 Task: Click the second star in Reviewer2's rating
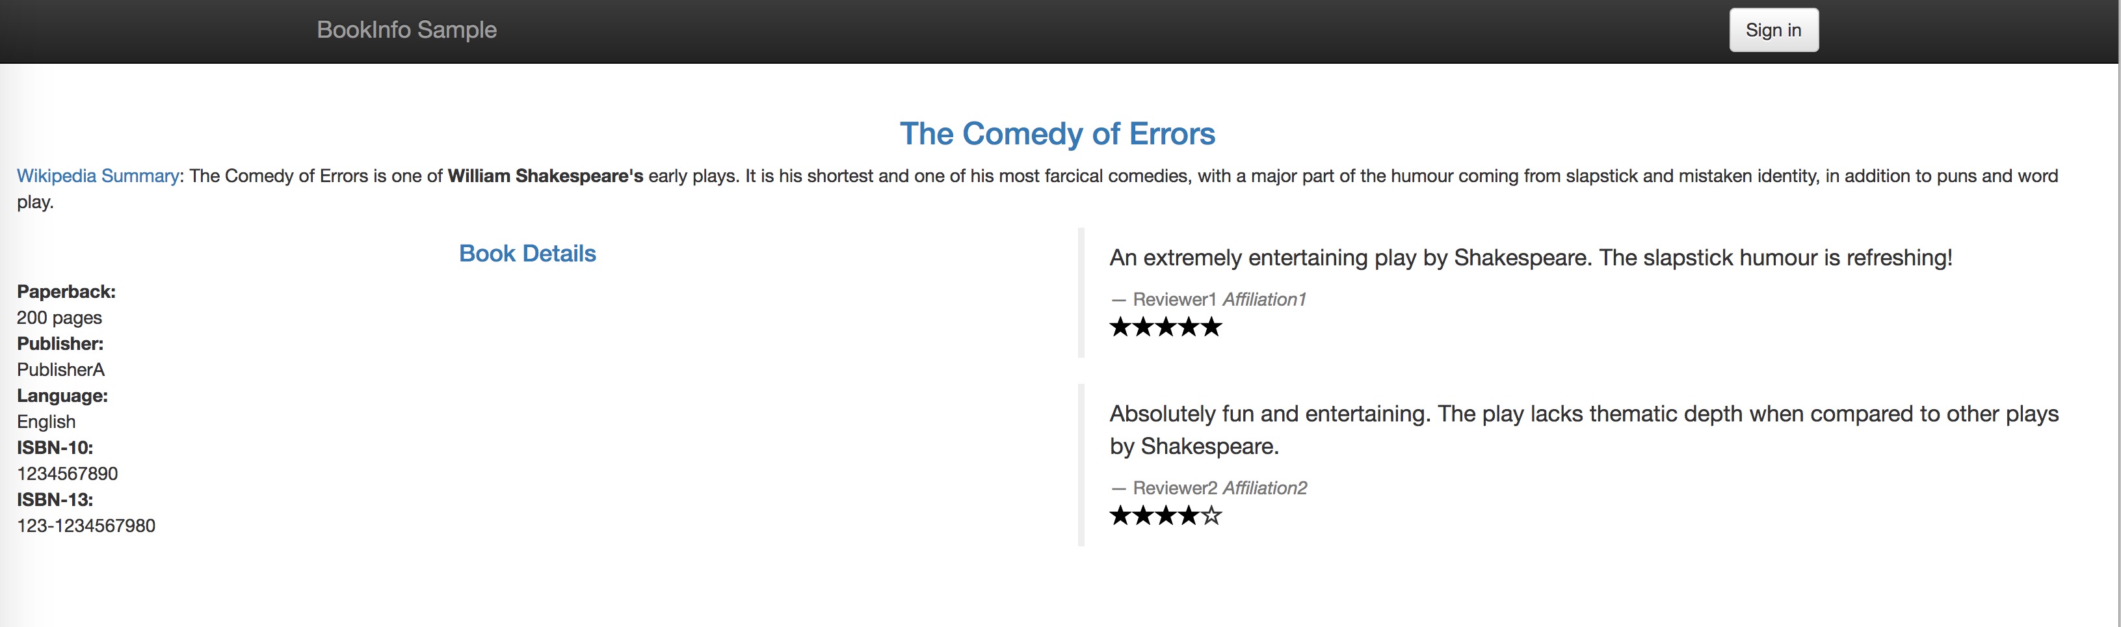click(x=1144, y=516)
